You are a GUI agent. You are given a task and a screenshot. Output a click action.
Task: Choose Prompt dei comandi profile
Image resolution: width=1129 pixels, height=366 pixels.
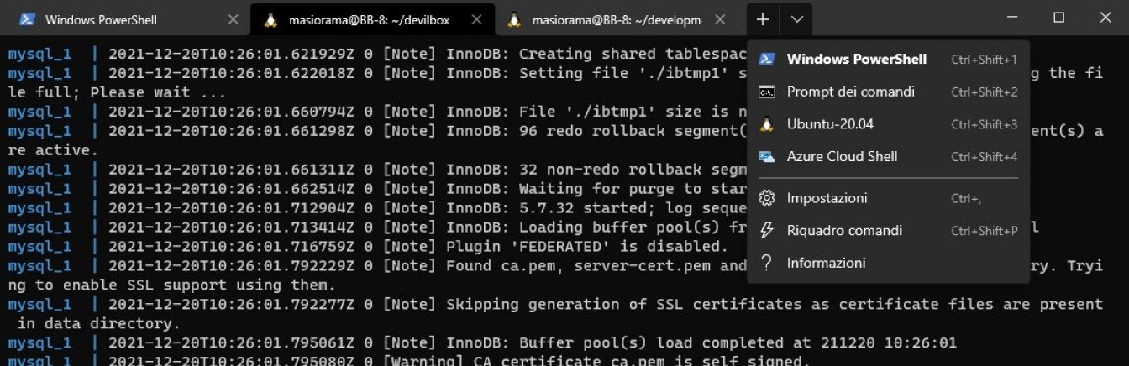(x=888, y=92)
